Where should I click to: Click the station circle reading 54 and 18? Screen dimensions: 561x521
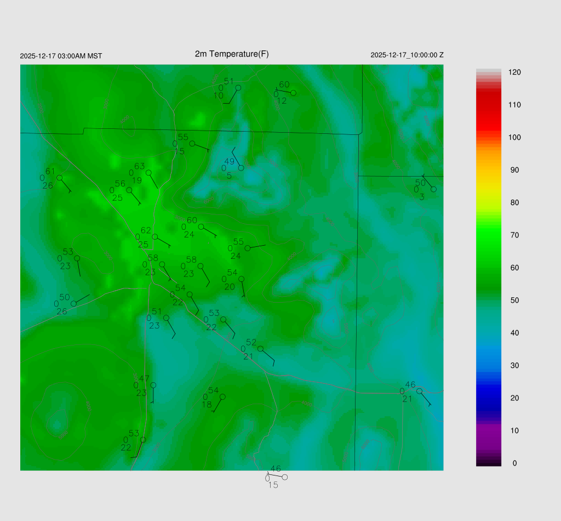click(222, 397)
